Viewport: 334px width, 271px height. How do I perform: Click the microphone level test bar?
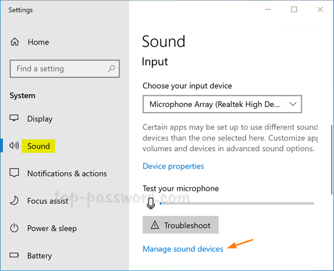[237, 204]
